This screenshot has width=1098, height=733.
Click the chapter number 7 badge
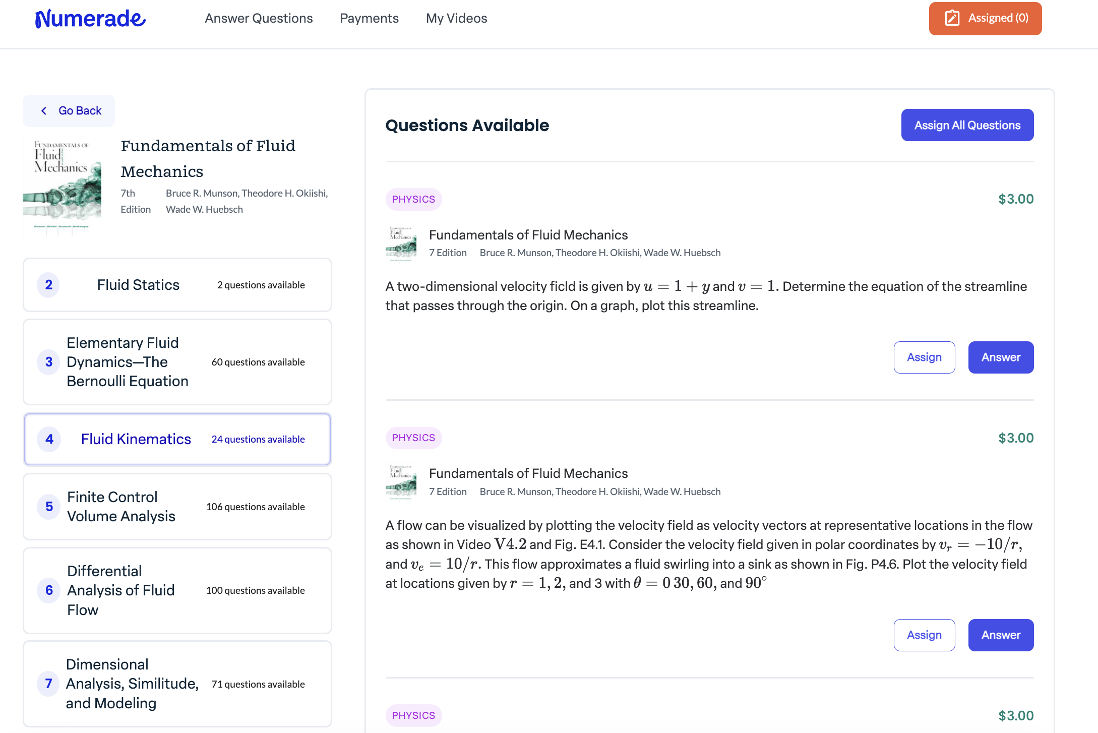pyautogui.click(x=49, y=684)
